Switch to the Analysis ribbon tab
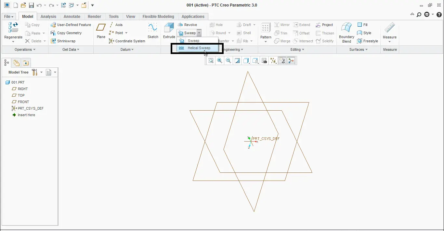 coord(48,17)
